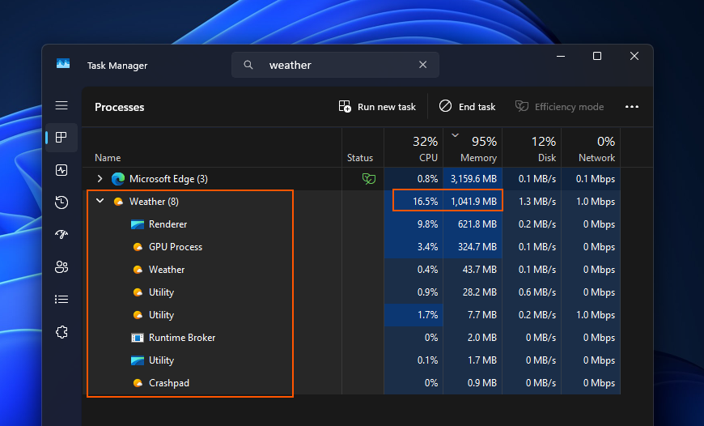Sort by the Network column header
The height and width of the screenshot is (426, 704).
(591, 148)
